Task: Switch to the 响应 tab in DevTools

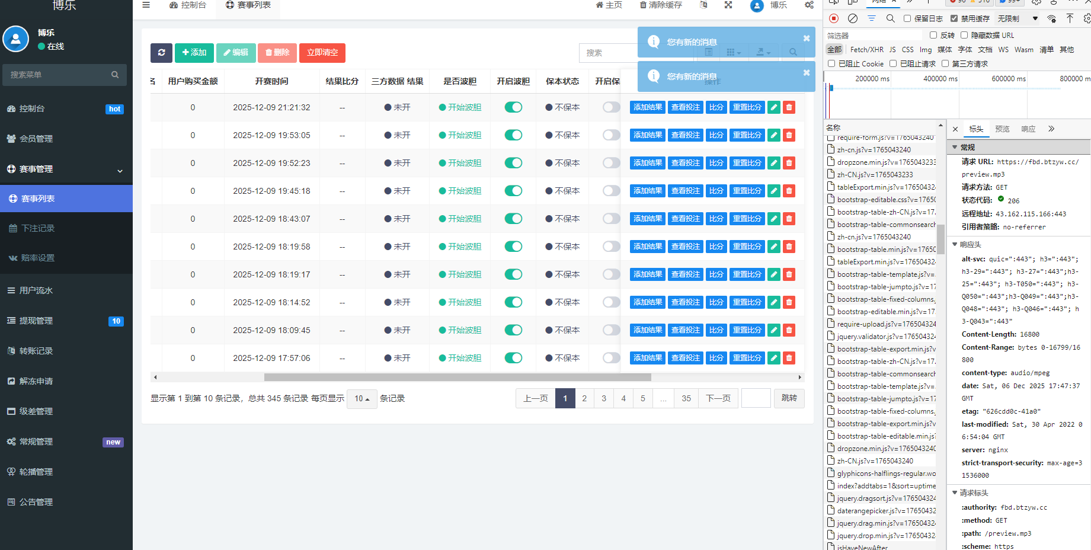Action: [1028, 129]
